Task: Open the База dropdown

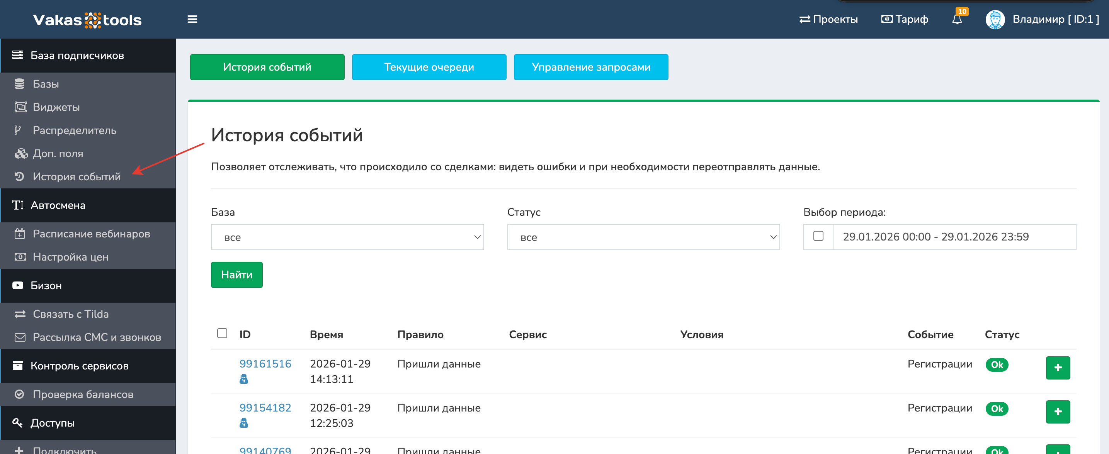Action: point(347,237)
